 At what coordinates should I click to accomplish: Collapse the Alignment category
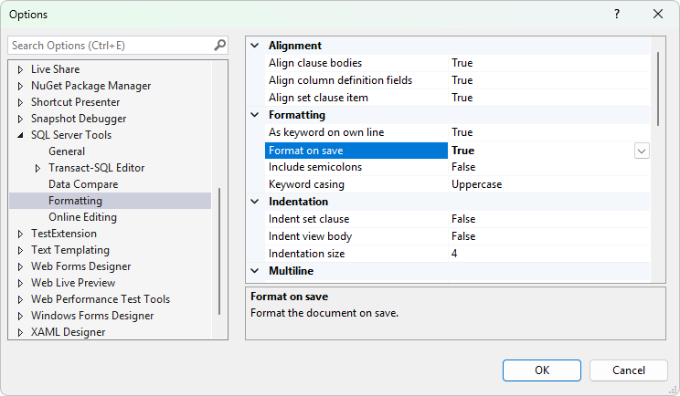pos(254,46)
